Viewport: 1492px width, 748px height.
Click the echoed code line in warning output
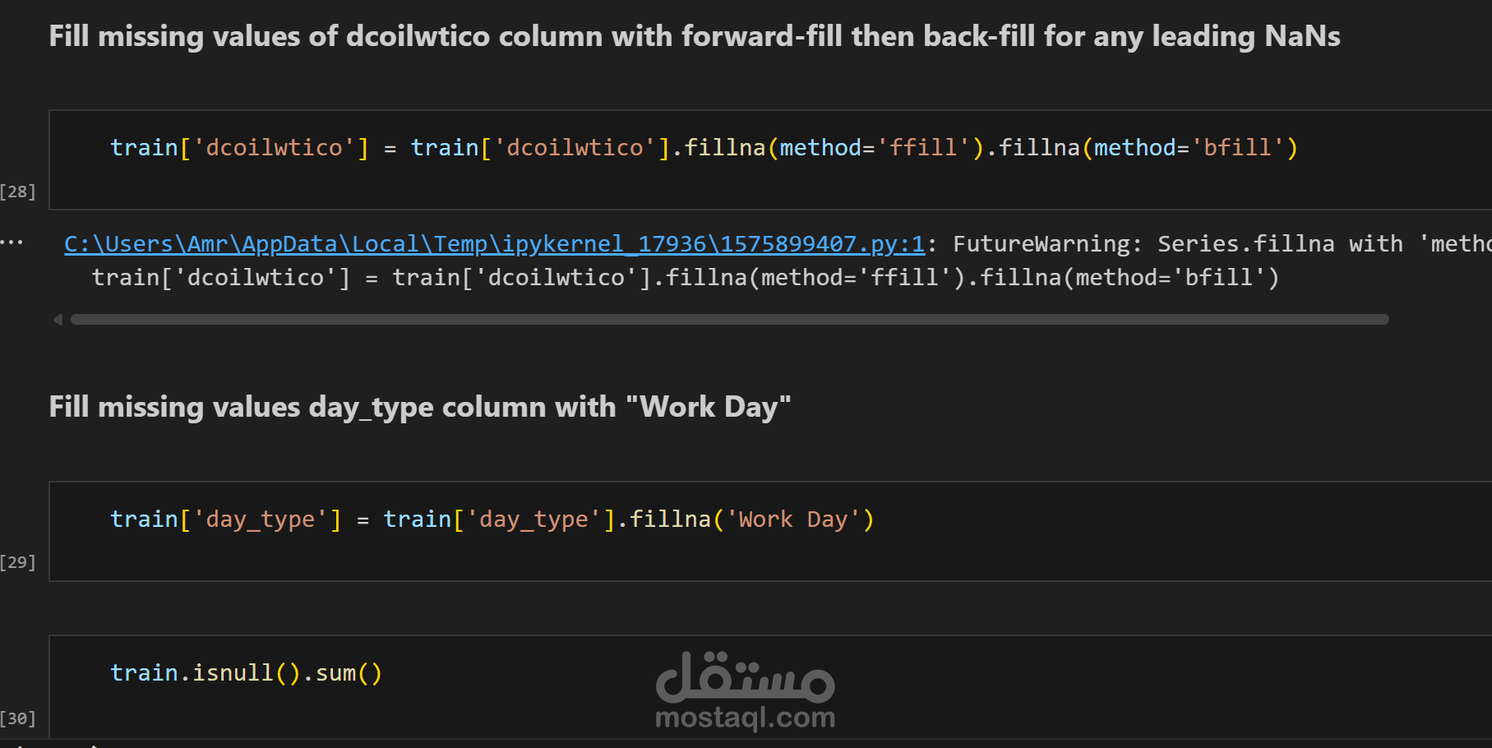pyautogui.click(x=686, y=278)
